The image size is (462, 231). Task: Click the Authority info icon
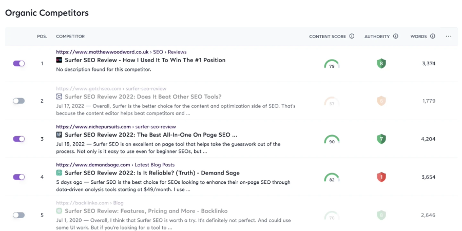pyautogui.click(x=395, y=36)
